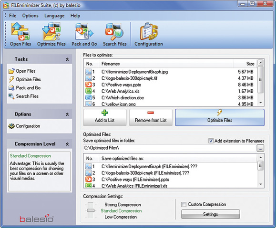Click the output folder path field
Screen dimensions: 276x228
coord(170,148)
